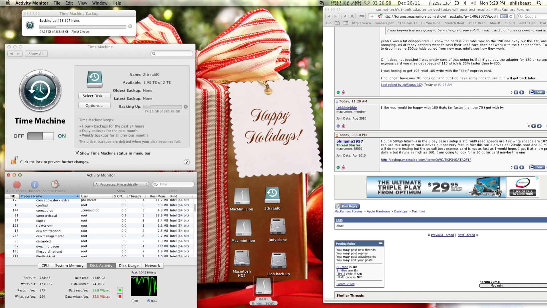Go to Previous Thread link
The height and width of the screenshot is (308, 547).
pos(442,235)
